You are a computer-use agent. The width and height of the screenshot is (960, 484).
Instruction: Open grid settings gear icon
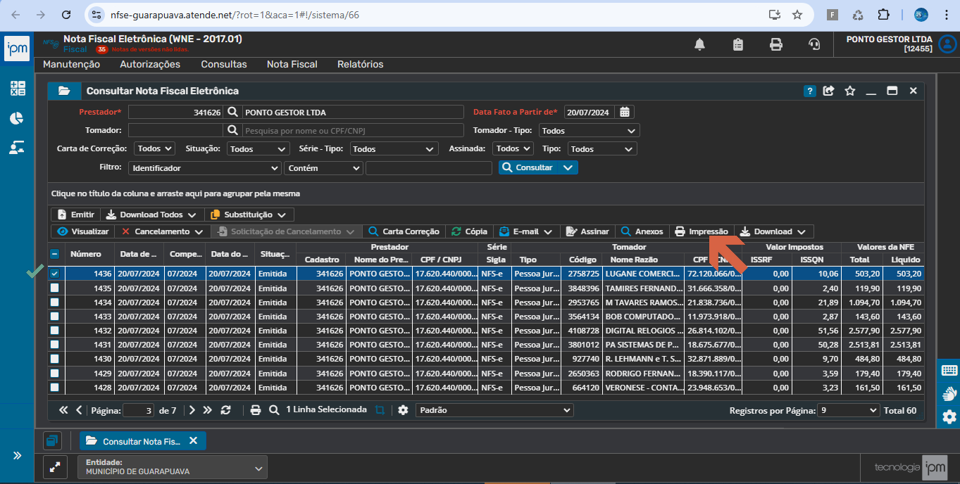click(x=403, y=409)
